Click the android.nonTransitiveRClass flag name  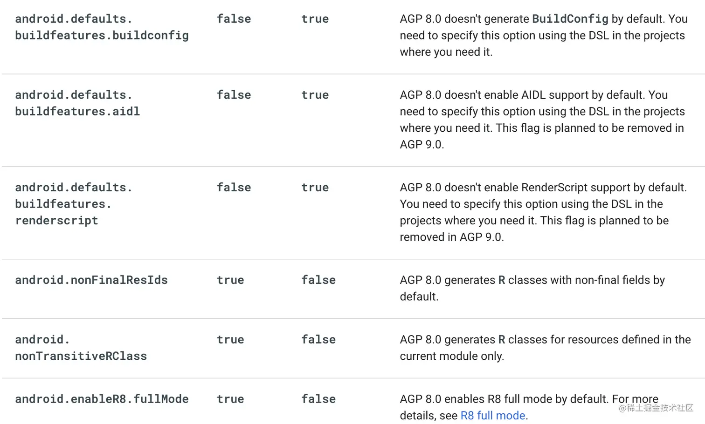pyautogui.click(x=81, y=348)
